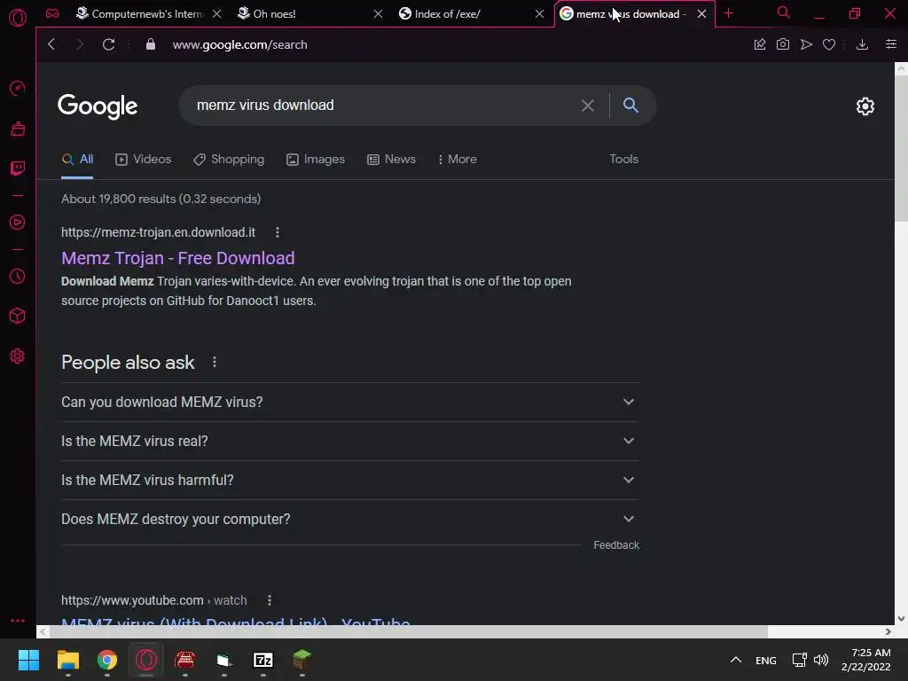The height and width of the screenshot is (681, 908).
Task: Show hidden system tray icons
Action: point(735,660)
